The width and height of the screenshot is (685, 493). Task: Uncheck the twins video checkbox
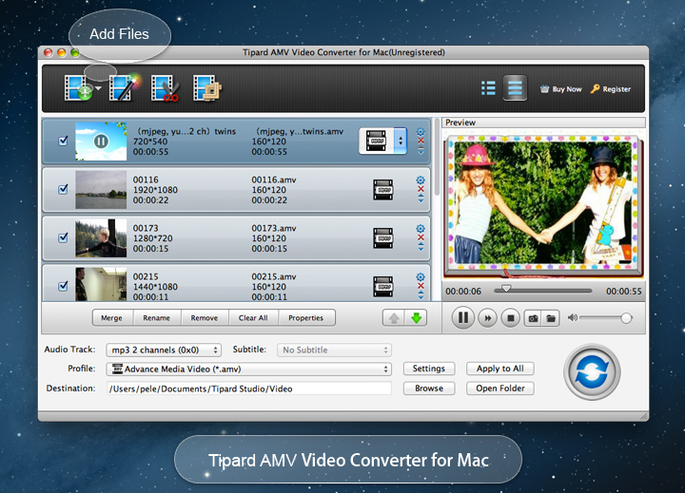pos(64,141)
